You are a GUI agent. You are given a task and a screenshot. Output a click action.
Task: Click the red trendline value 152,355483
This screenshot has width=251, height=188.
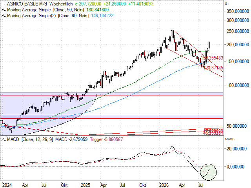(x=212, y=58)
